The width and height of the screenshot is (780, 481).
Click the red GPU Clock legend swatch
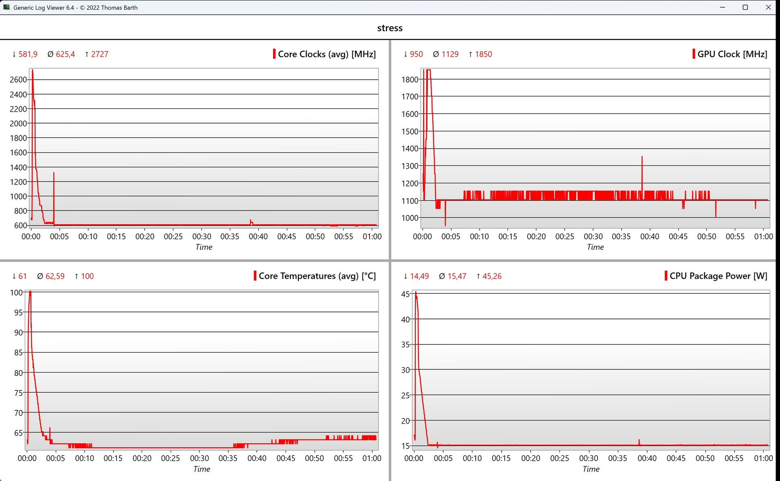tap(693, 54)
